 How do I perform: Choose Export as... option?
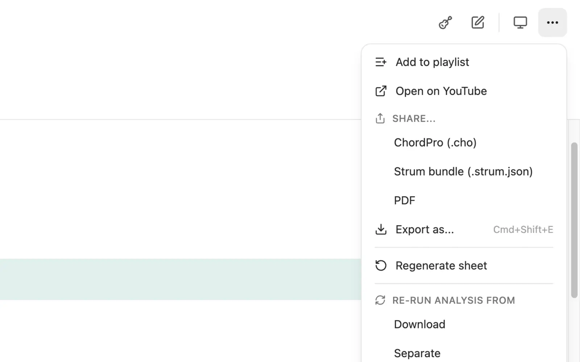point(464,230)
